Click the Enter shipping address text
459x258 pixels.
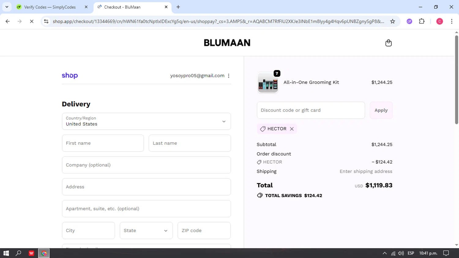[x=366, y=171]
